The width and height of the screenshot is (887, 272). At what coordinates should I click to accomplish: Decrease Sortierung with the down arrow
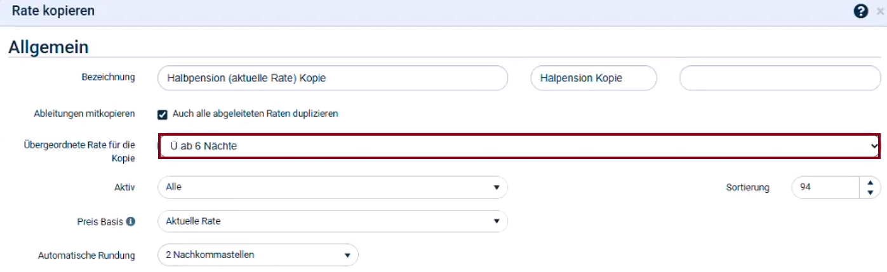click(x=870, y=192)
